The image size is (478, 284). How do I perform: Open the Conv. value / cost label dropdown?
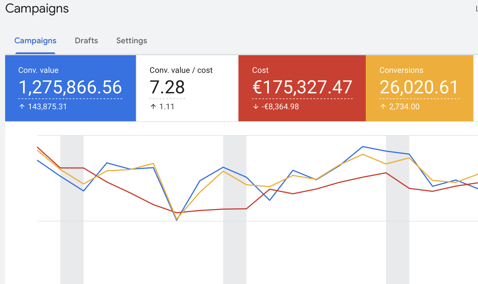click(181, 70)
